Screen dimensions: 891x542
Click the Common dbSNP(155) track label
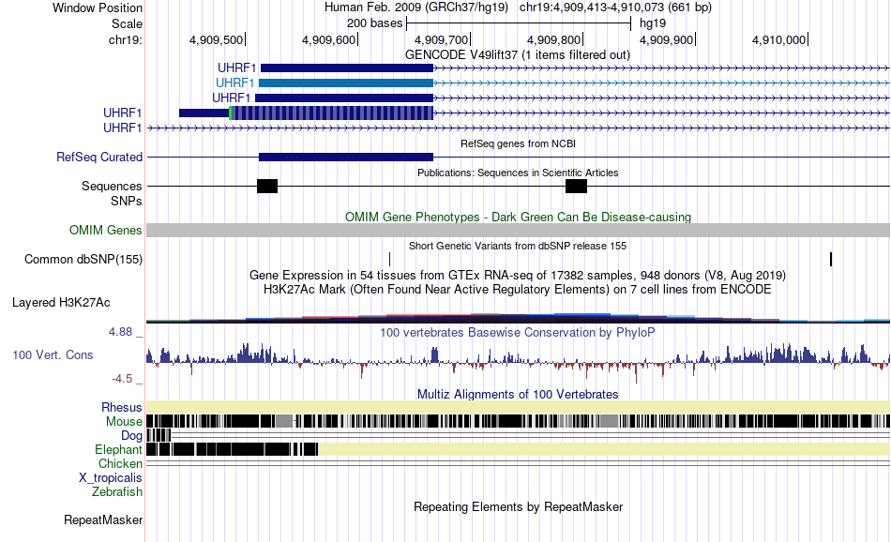[83, 259]
